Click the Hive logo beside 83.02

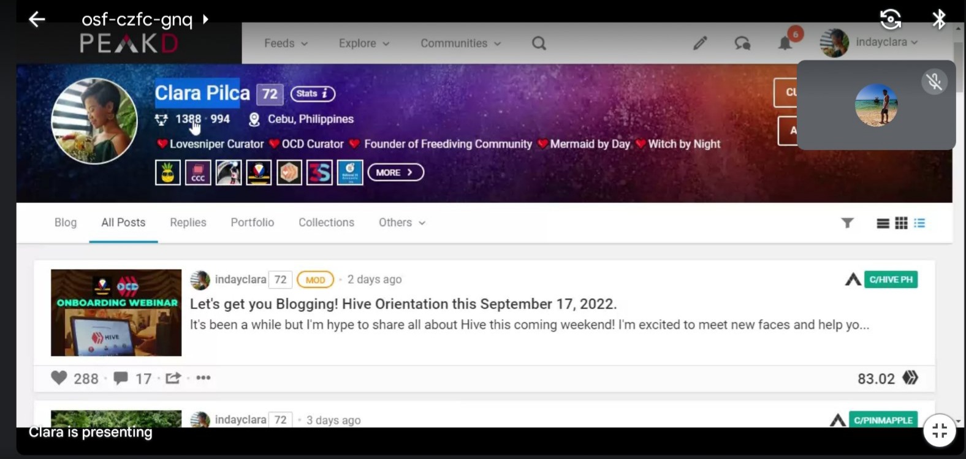pyautogui.click(x=911, y=377)
